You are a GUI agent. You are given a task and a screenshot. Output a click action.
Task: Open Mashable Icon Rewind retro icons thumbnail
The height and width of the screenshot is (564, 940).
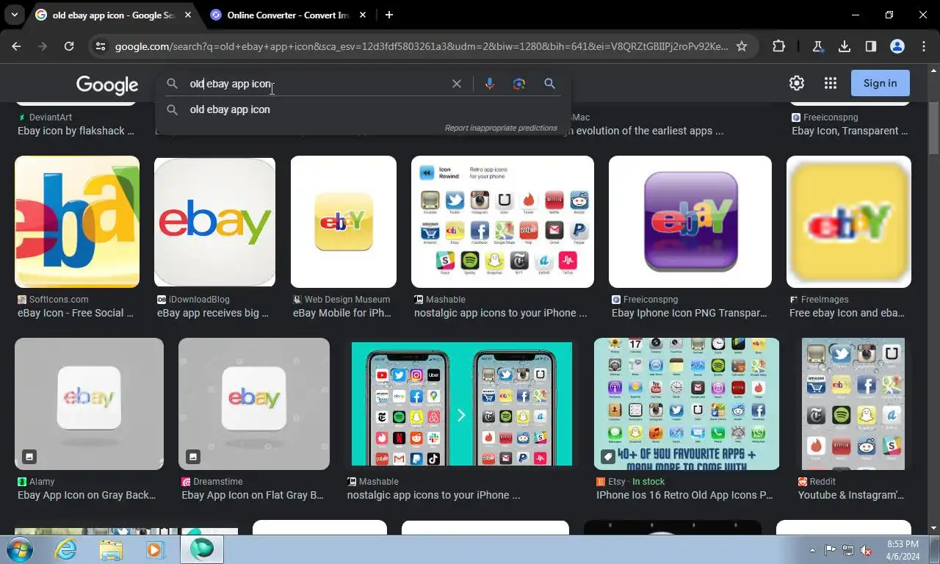click(502, 221)
